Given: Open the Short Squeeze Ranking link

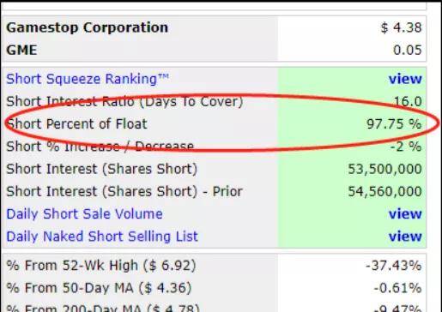Looking at the screenshot, I should pyautogui.click(x=88, y=79).
